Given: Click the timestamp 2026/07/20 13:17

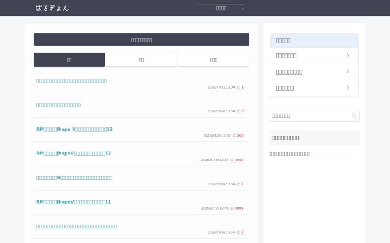Looking at the screenshot, I should 215,160.
